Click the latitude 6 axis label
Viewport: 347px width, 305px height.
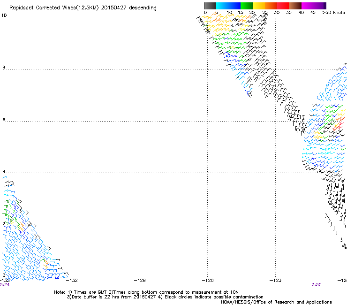pyautogui.click(x=4, y=120)
